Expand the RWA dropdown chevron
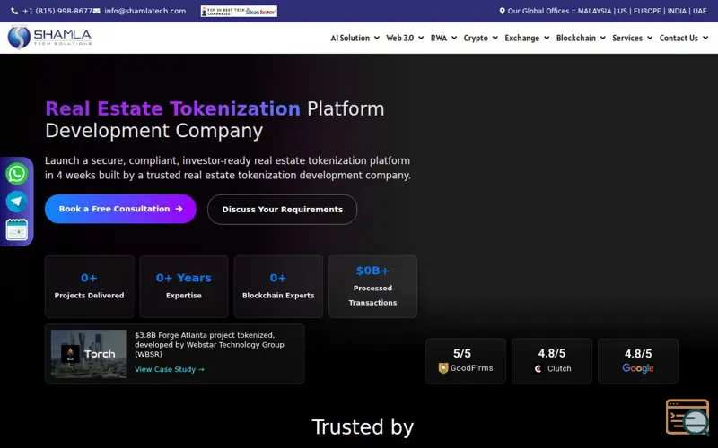Viewport: 718px width, 448px height. click(x=454, y=38)
